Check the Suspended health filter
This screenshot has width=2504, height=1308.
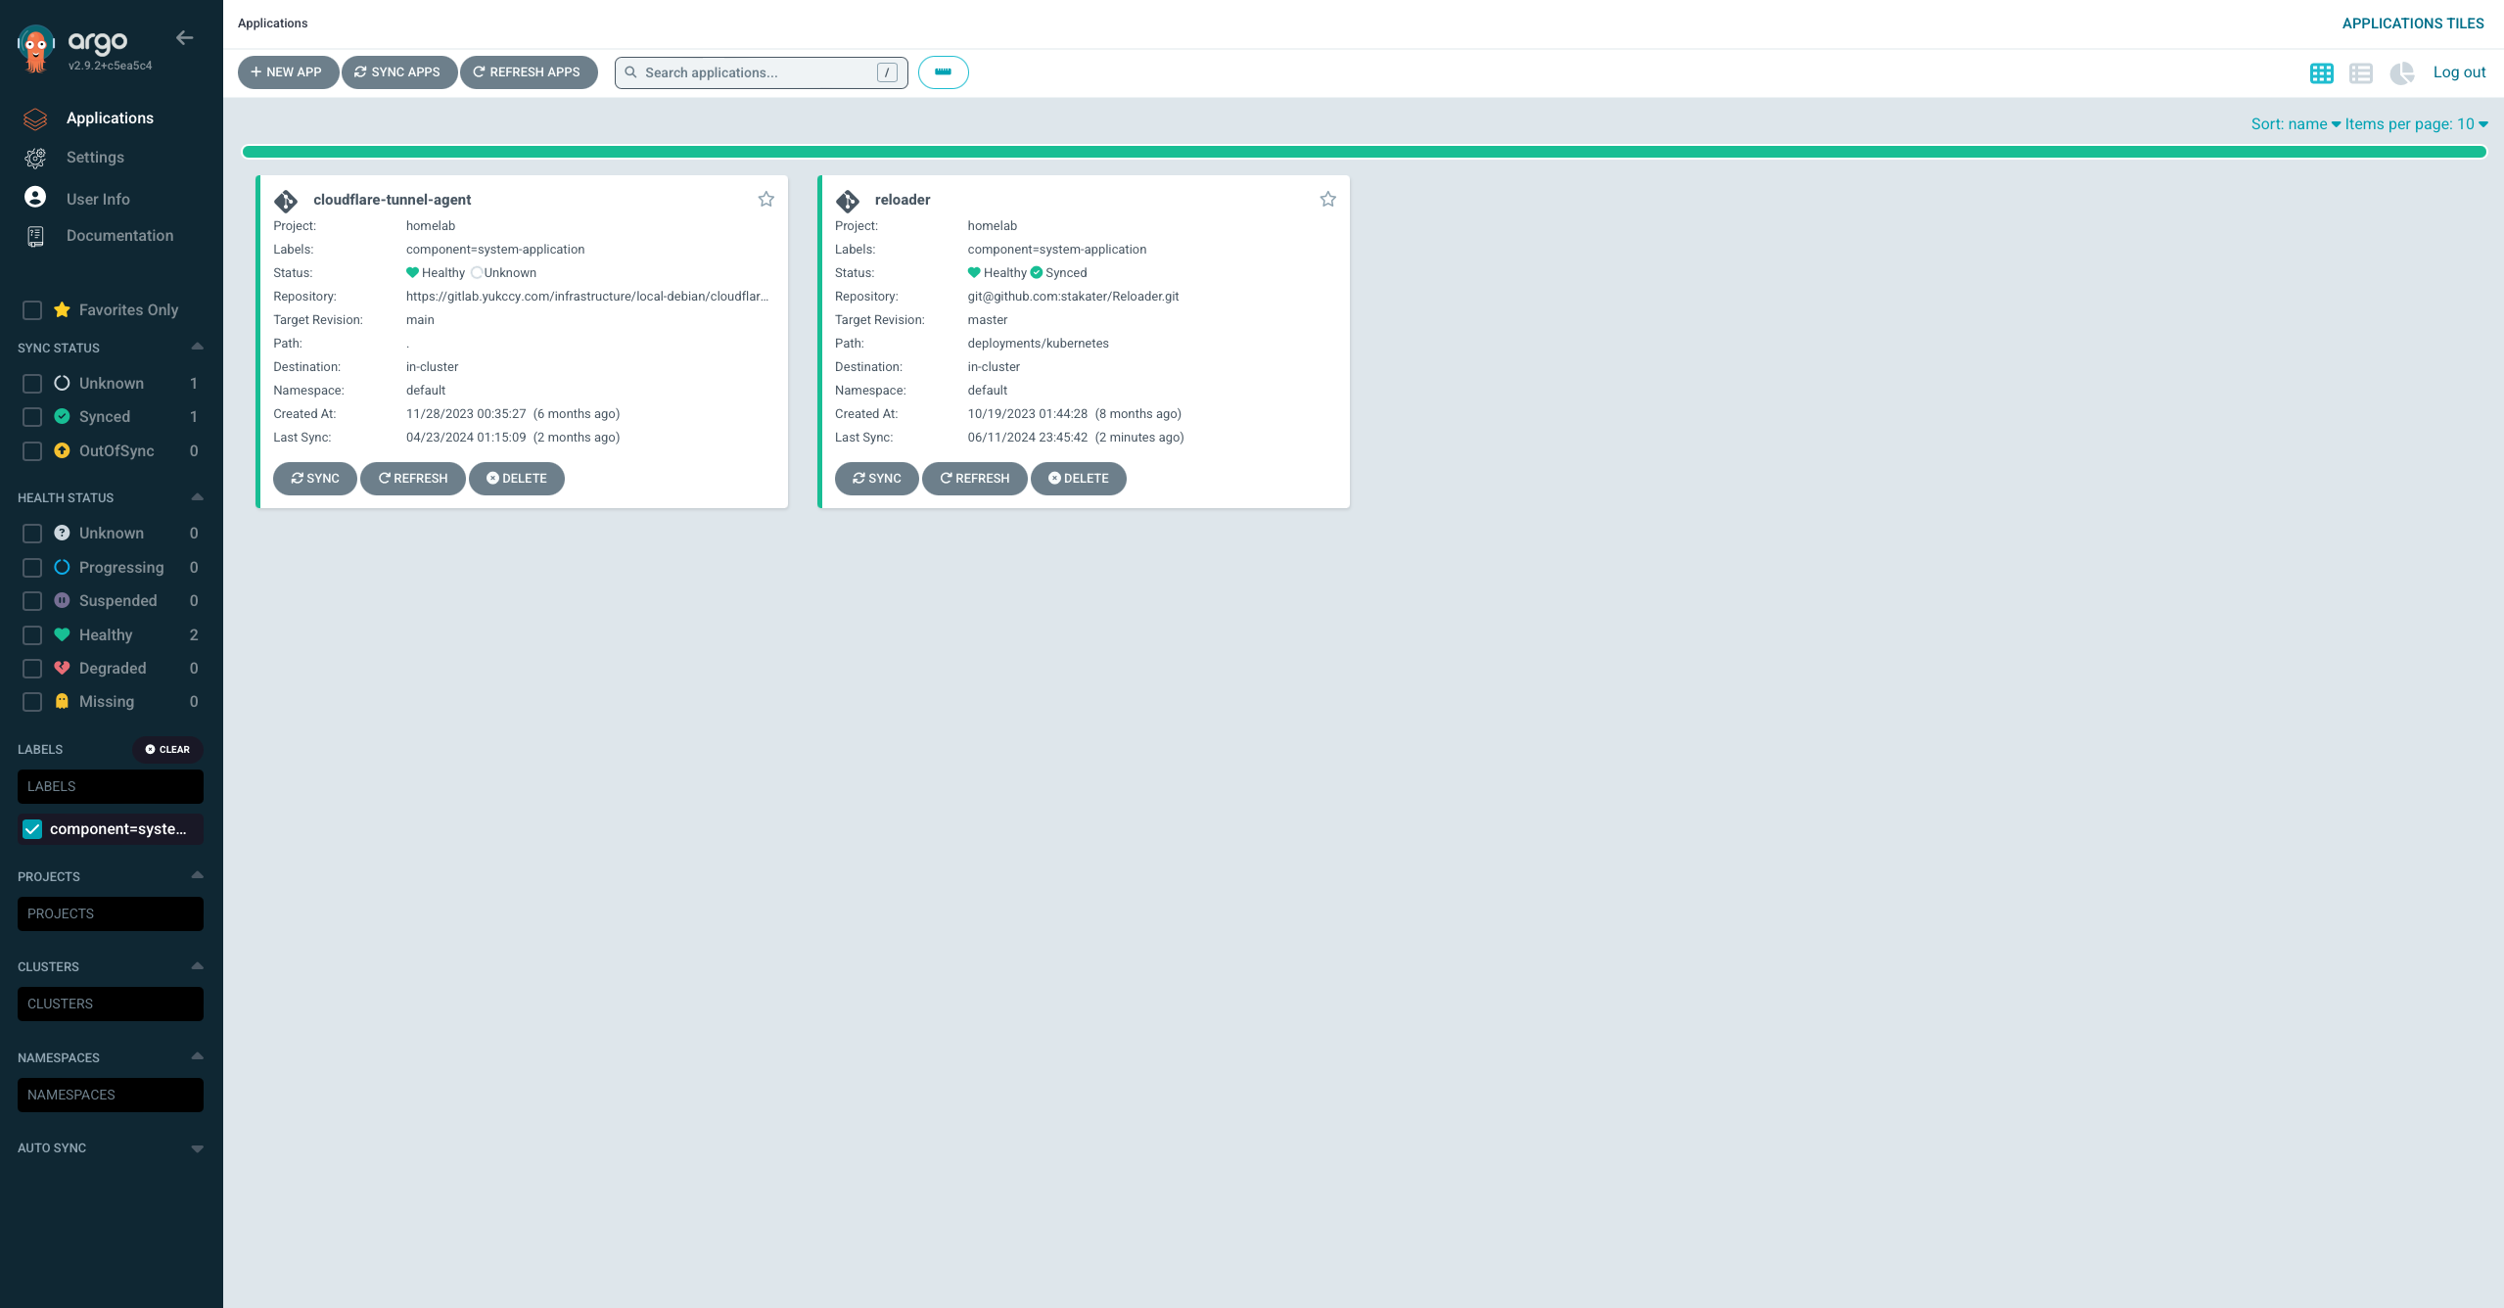32,601
